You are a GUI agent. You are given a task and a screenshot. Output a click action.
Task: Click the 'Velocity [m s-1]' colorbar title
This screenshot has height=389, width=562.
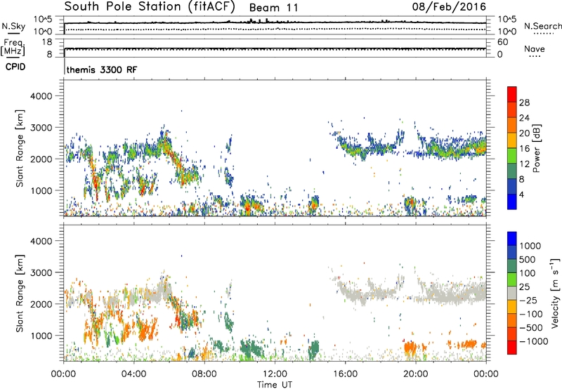[555, 293]
